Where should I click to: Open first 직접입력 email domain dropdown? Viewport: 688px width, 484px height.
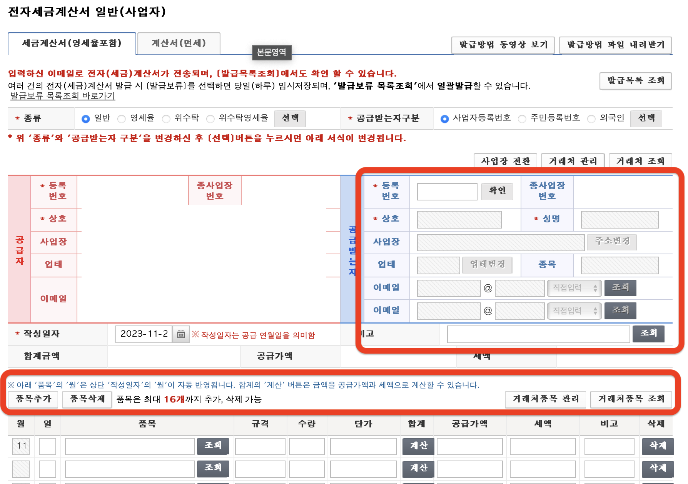tap(574, 288)
